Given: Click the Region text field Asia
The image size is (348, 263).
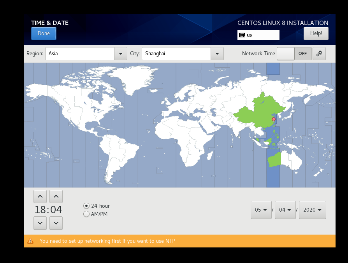Looking at the screenshot, I should [80, 54].
